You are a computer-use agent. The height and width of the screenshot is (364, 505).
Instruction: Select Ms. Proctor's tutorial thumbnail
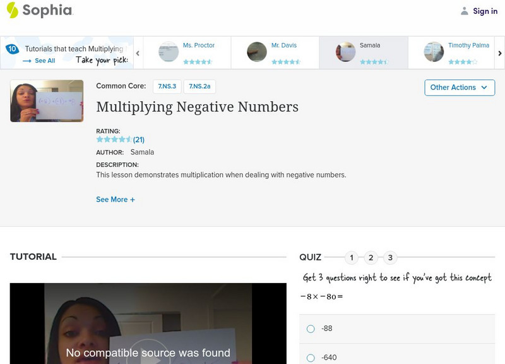point(169,52)
